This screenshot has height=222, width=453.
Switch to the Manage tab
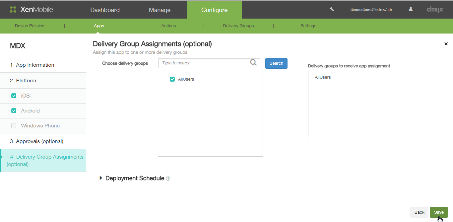point(160,10)
